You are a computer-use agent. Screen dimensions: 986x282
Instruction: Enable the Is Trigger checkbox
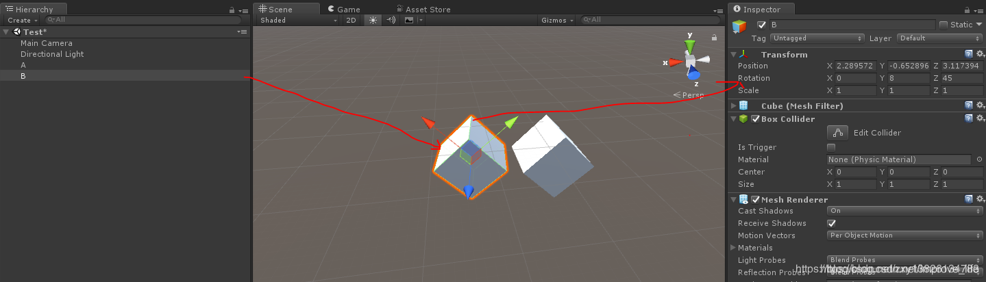coord(831,147)
